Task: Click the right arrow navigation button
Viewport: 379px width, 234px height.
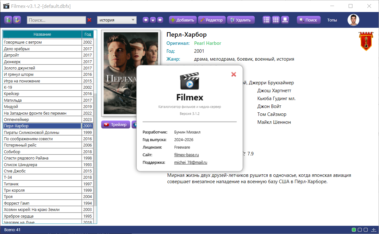Action: point(160,20)
